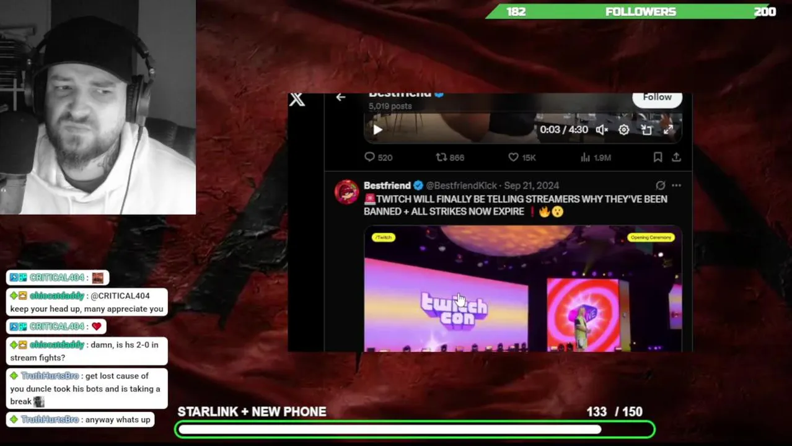This screenshot has height=446, width=792.
Task: Open TwitchCon video thumbnail
Action: 523,289
